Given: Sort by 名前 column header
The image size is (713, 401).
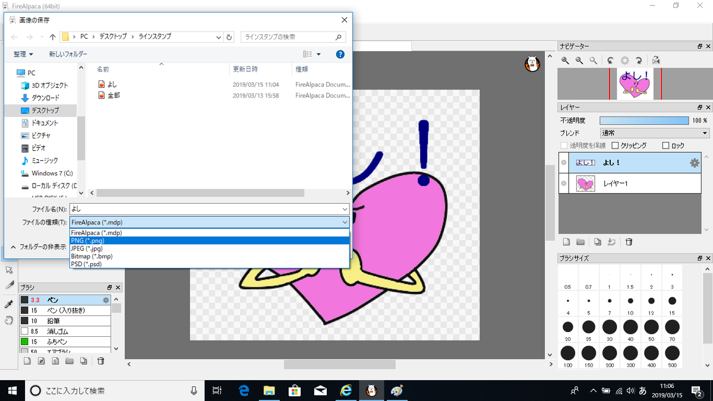Looking at the screenshot, I should click(x=103, y=70).
